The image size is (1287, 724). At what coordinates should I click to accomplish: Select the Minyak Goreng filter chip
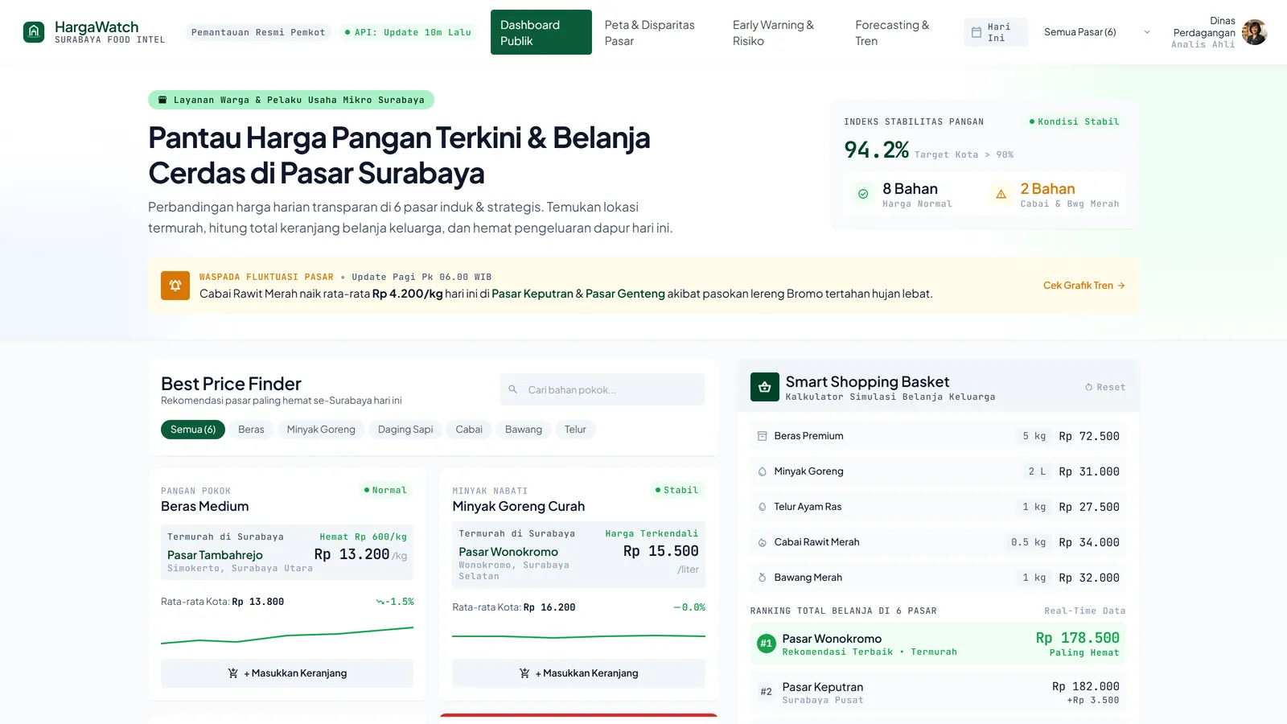coord(321,430)
